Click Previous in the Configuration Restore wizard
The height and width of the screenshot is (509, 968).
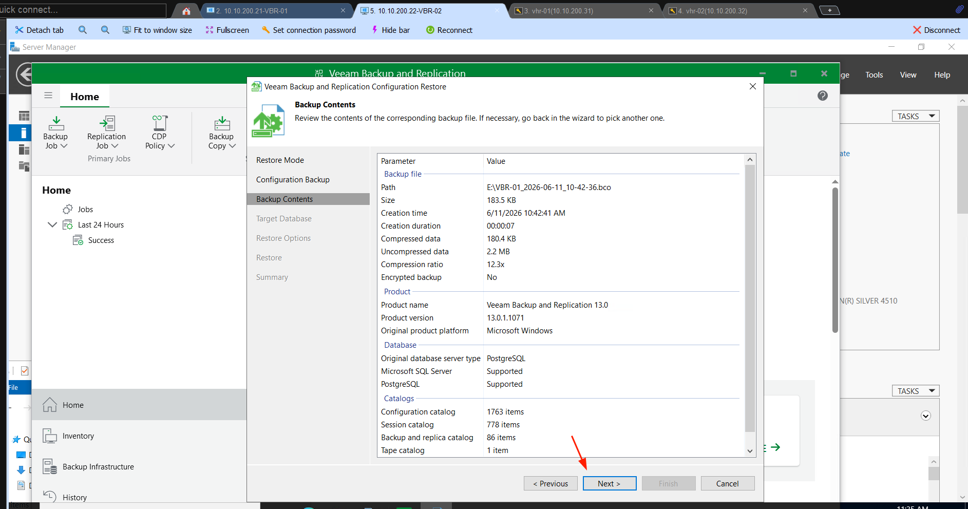[x=551, y=483]
